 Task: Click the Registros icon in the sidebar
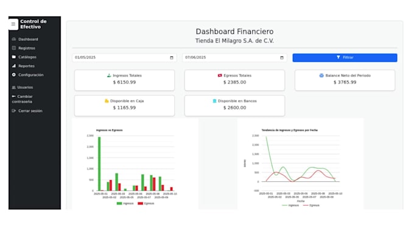pyautogui.click(x=14, y=48)
